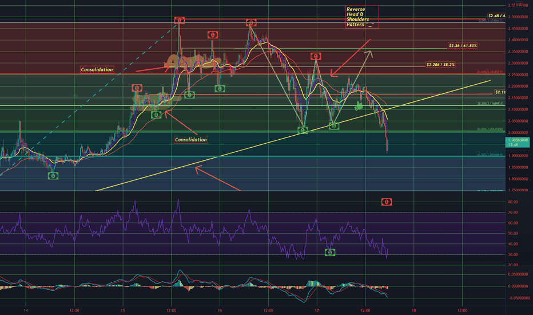Select the lower Consolidation text label
Screen dimensions: 533x315
pos(190,140)
